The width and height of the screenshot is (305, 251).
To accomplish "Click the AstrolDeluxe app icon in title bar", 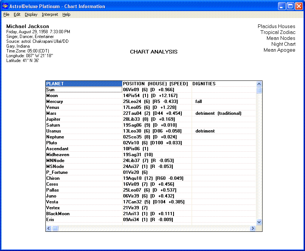I will 5,6.
